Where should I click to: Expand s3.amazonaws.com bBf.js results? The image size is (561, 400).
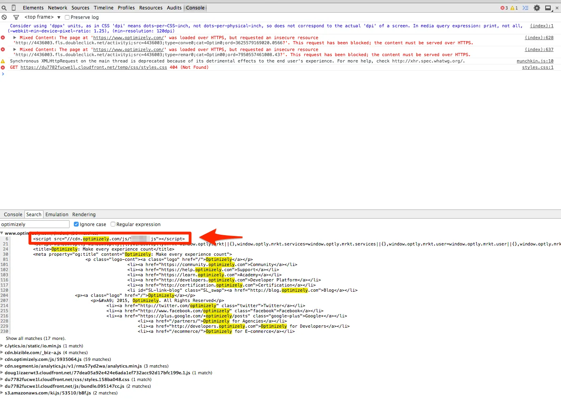2,393
